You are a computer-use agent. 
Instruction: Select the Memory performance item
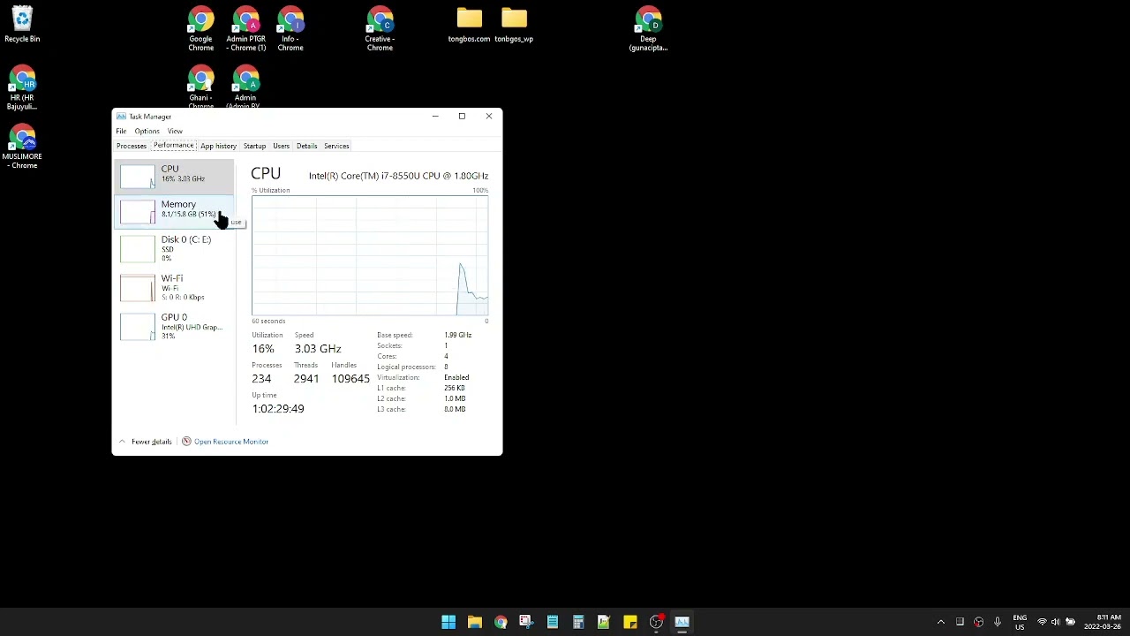[175, 210]
